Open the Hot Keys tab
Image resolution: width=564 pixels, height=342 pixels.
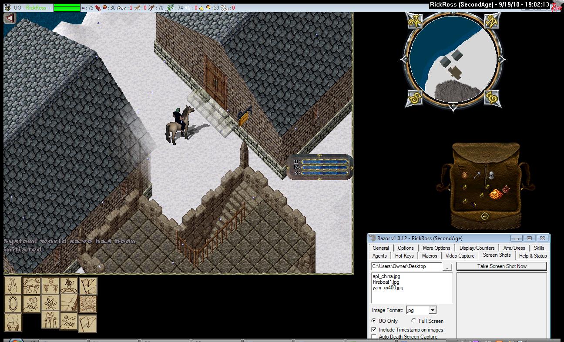404,256
